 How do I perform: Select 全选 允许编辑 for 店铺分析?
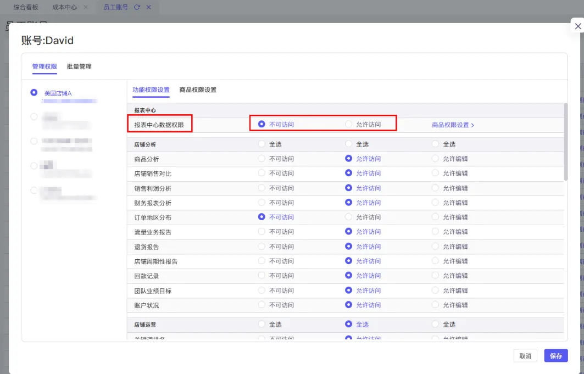435,144
